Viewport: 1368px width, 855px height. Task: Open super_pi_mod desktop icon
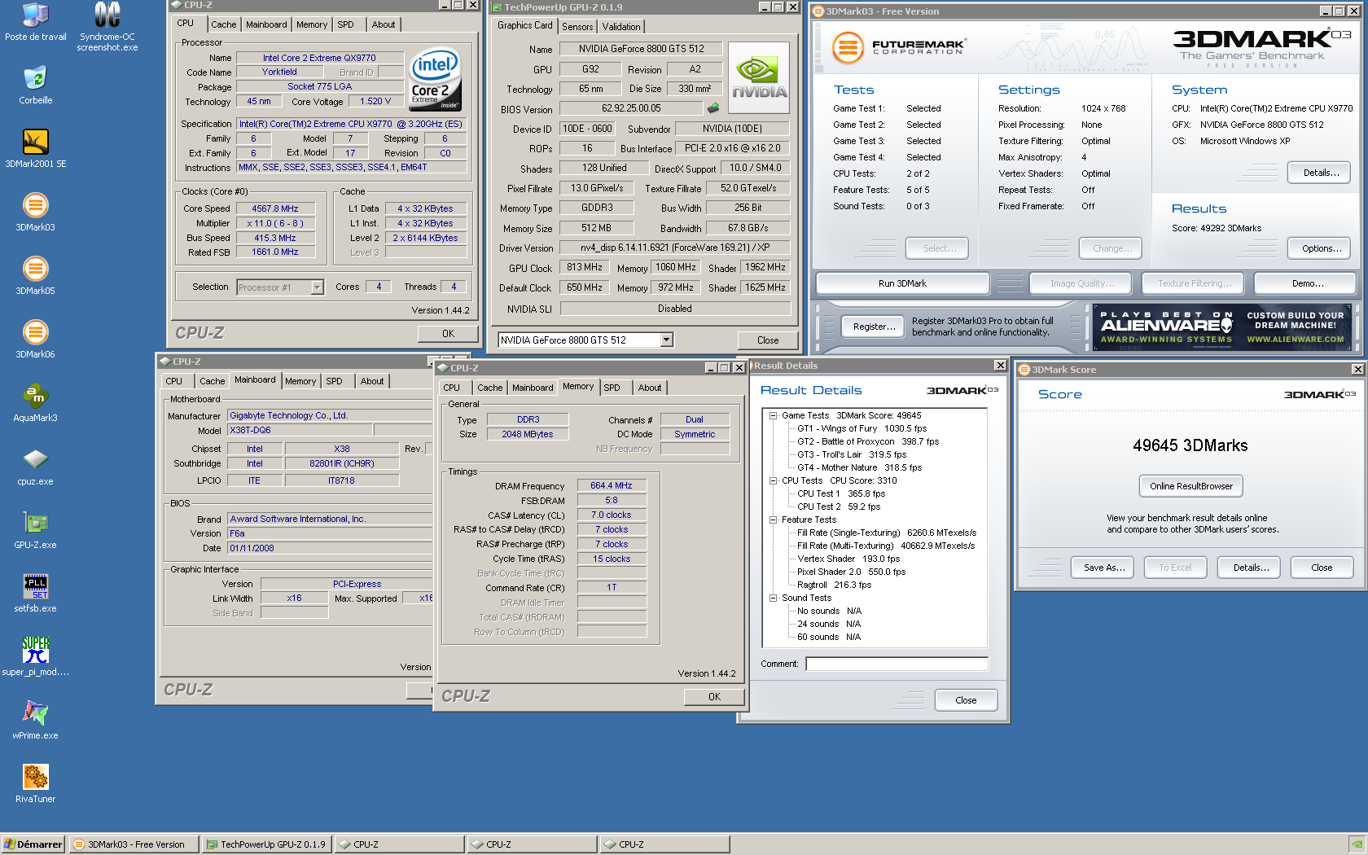(x=35, y=657)
